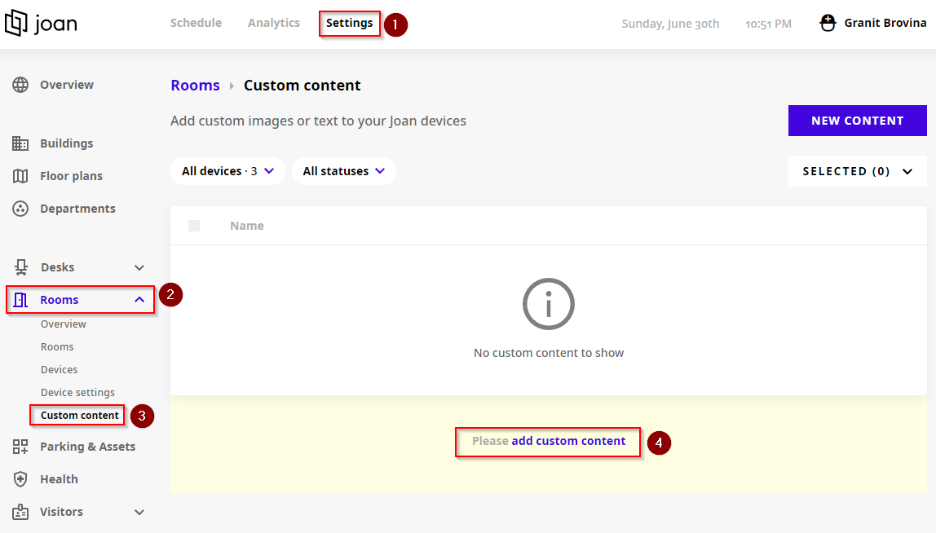
Task: Open Rooms sub-item in sidebar
Action: [57, 347]
